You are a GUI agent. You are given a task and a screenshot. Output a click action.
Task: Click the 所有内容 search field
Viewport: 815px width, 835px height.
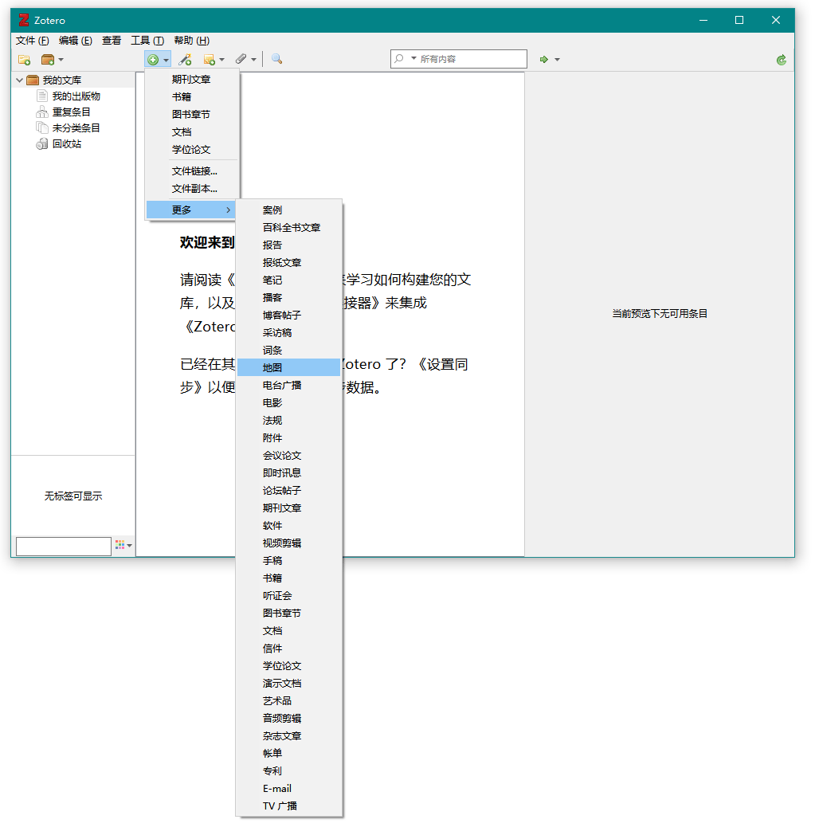(x=458, y=59)
